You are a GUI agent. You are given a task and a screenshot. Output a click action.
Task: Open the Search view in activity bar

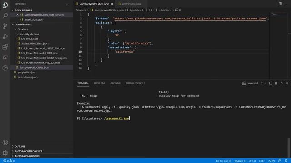5,15
